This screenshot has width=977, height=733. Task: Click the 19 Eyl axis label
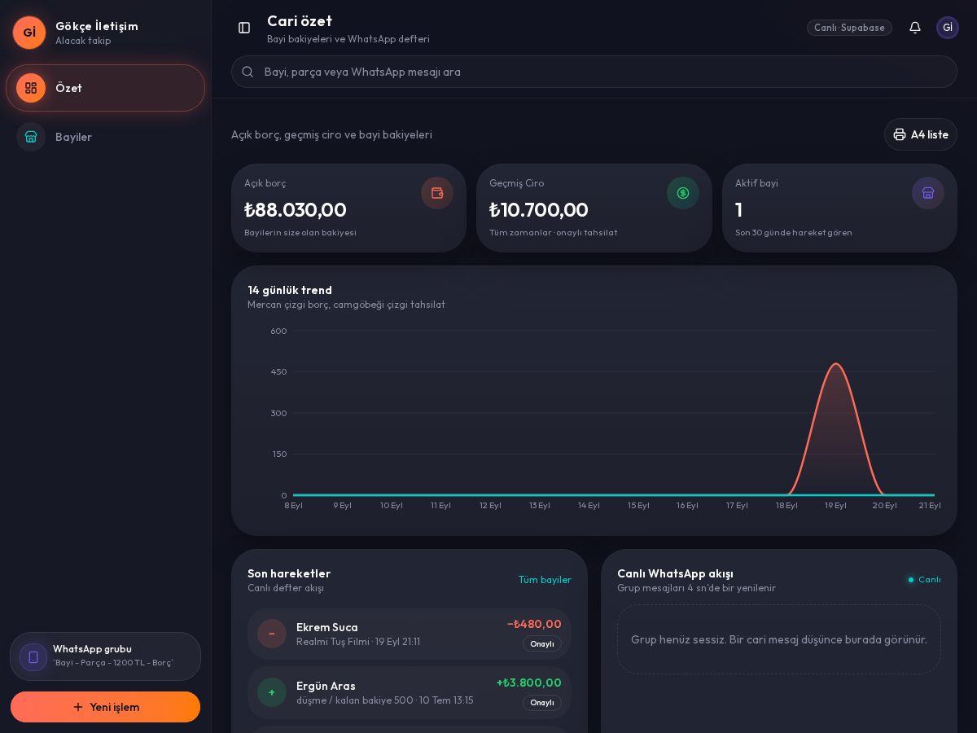(x=835, y=505)
